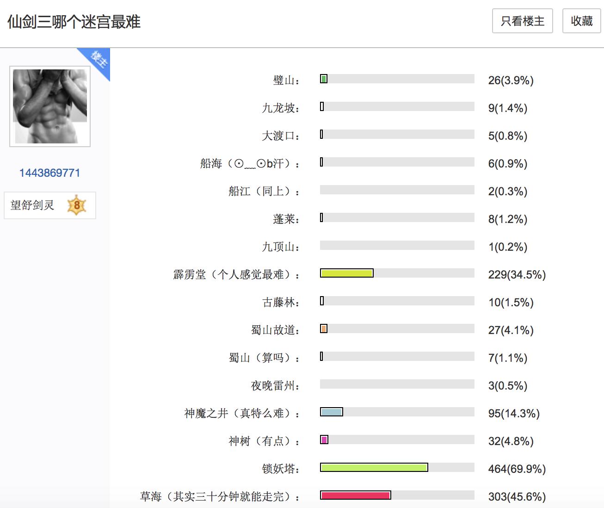This screenshot has height=508, width=604.
Task: Click the green 锁妖塔 poll bar
Action: 374,467
